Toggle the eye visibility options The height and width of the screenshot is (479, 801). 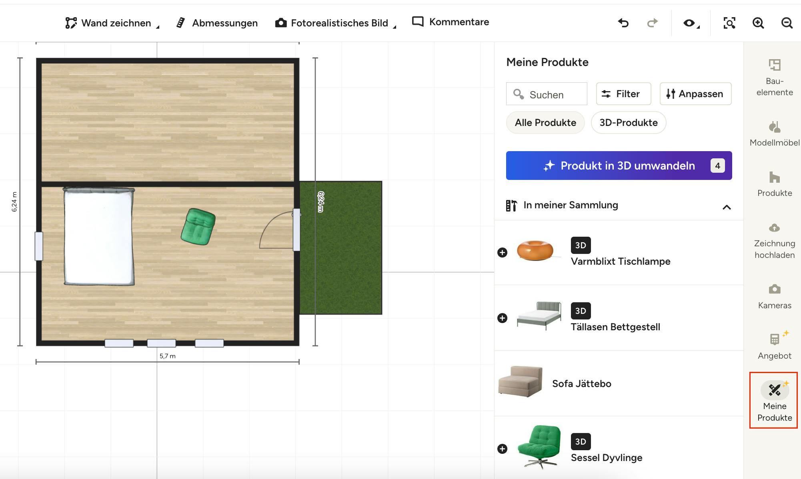pos(691,23)
